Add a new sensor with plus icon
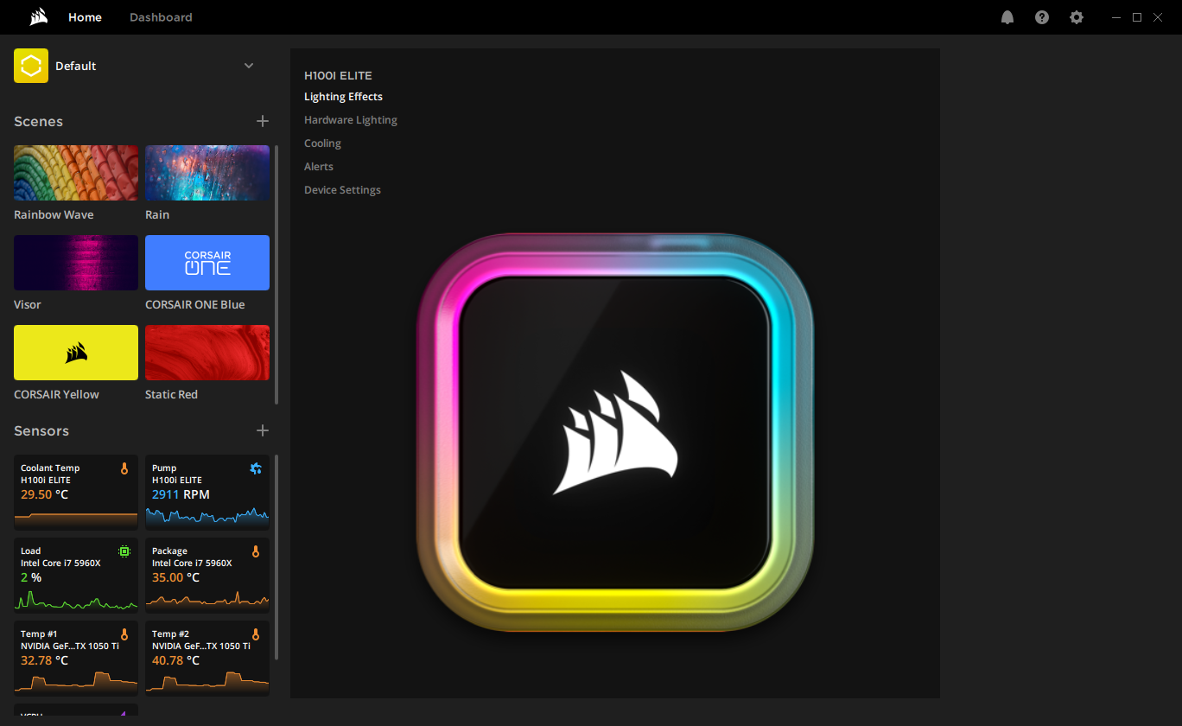 click(x=263, y=430)
